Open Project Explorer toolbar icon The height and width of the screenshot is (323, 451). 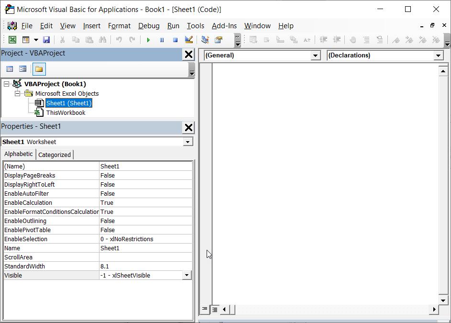coord(205,40)
